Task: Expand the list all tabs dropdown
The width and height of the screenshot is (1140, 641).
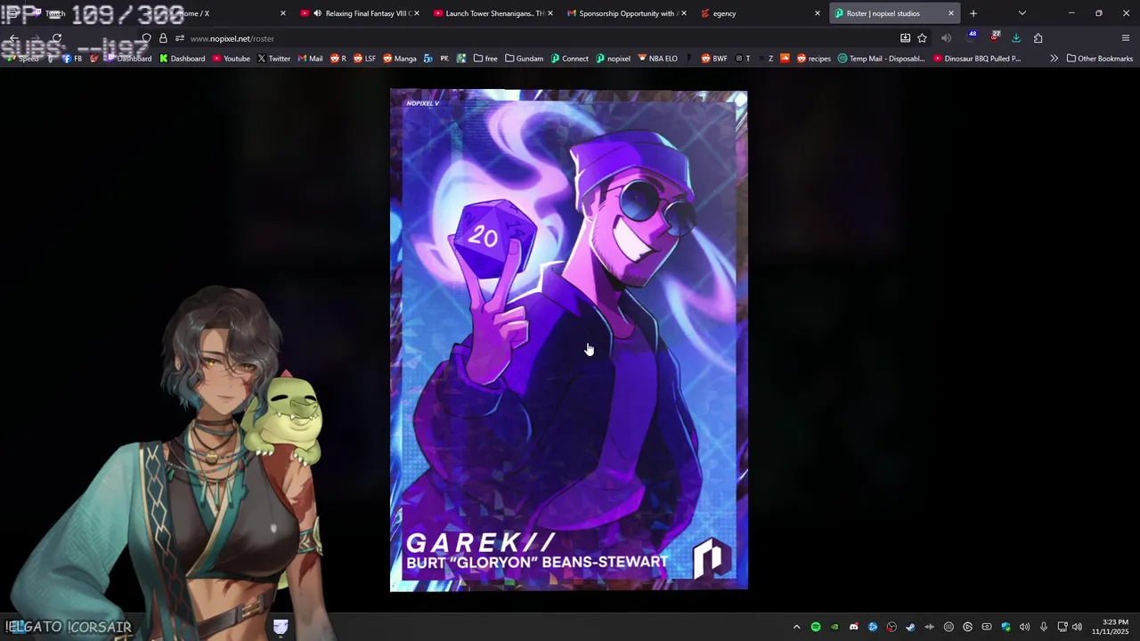Action: [1022, 13]
